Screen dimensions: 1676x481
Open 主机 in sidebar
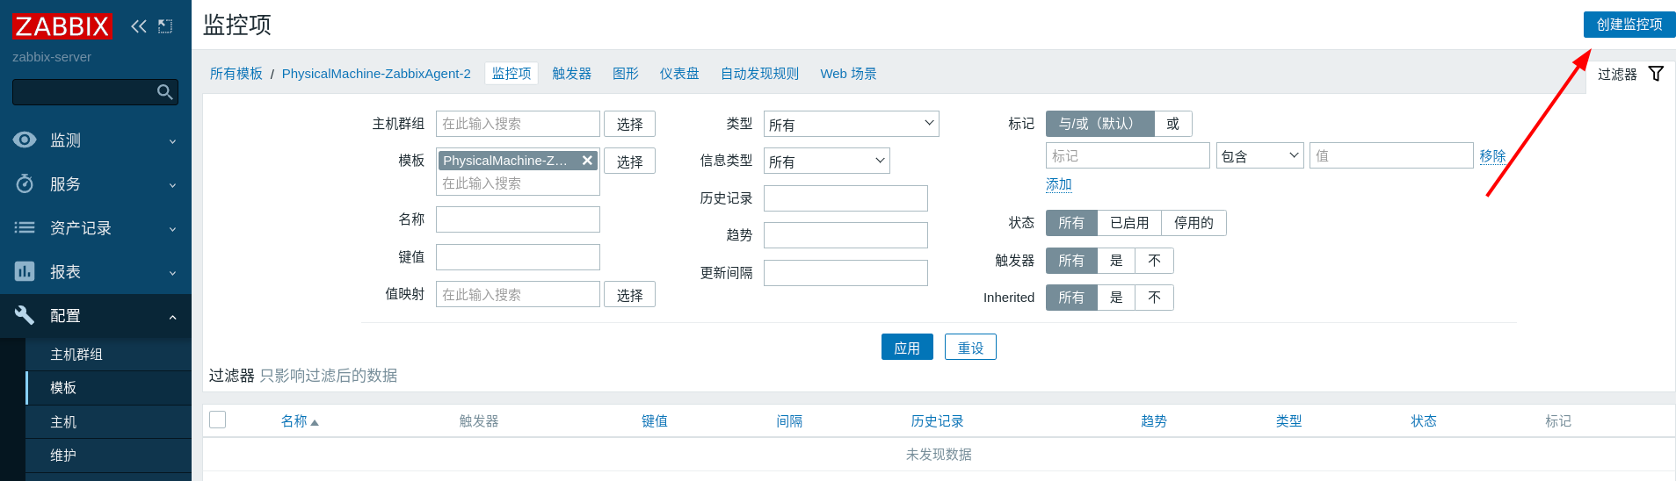[108, 422]
